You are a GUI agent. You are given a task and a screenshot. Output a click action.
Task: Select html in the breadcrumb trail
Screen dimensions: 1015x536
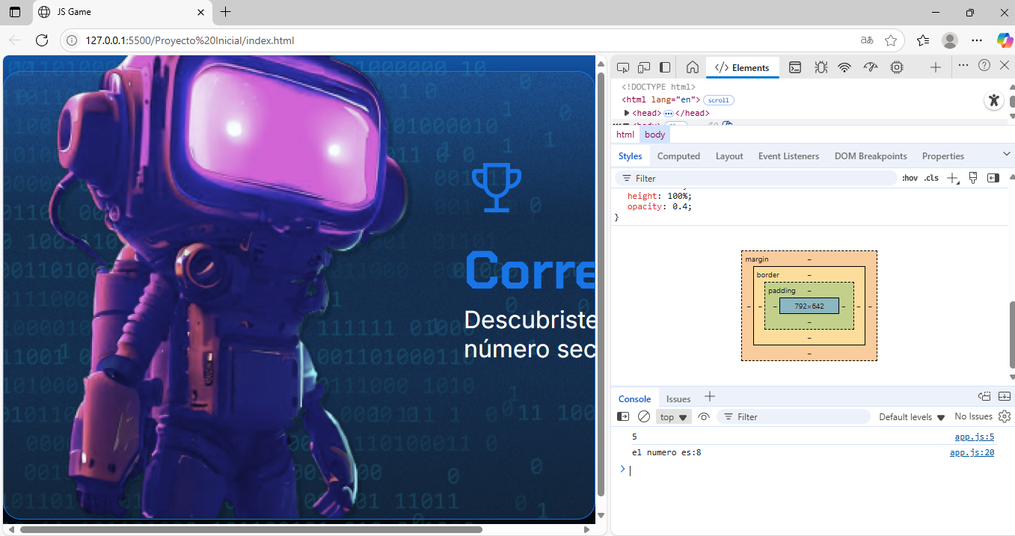625,135
